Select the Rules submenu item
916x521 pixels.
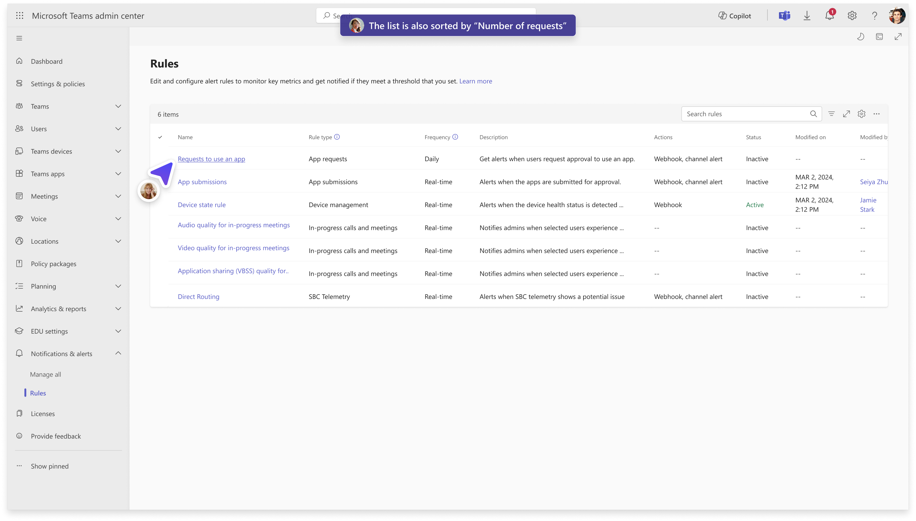[x=38, y=393]
